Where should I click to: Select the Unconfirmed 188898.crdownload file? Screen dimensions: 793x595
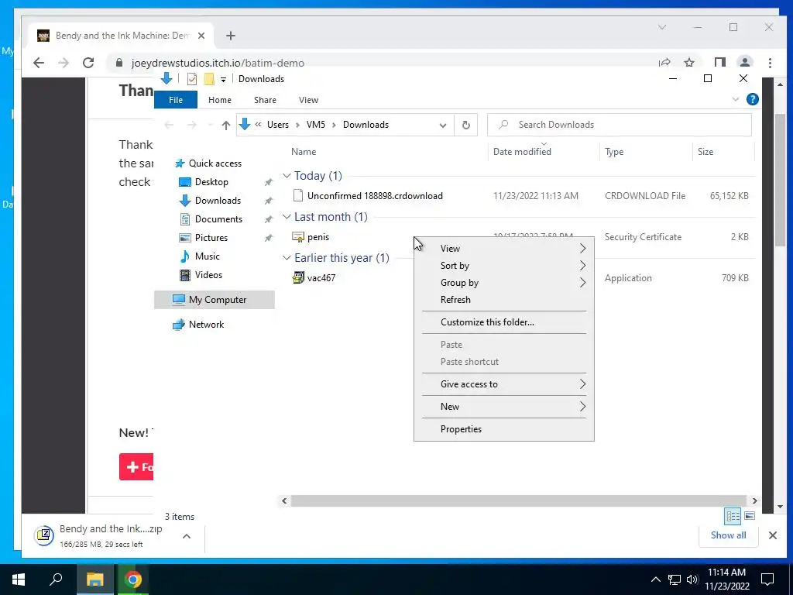(376, 196)
